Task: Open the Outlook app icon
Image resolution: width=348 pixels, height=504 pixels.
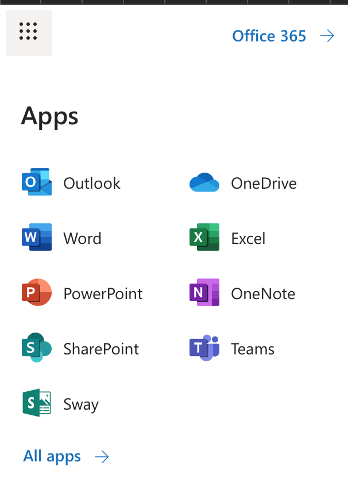Action: (x=37, y=182)
